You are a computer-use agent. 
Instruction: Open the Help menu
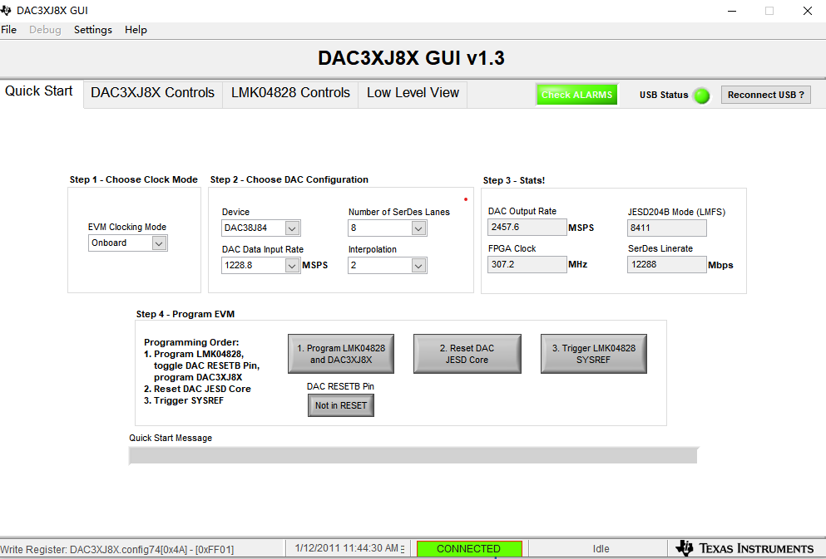136,30
